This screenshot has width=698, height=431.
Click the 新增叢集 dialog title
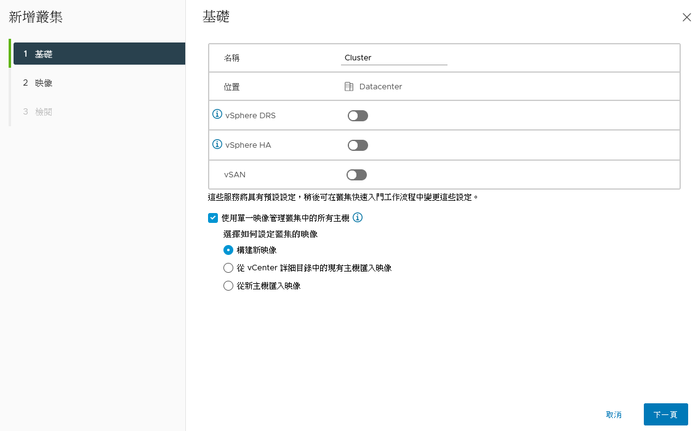click(x=36, y=17)
